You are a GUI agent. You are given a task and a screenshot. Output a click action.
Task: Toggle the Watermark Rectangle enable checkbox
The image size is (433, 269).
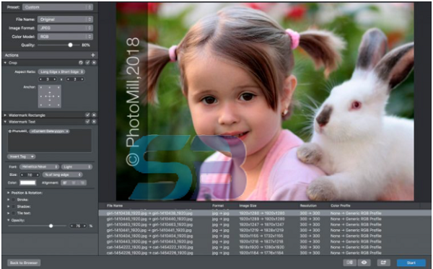(87, 115)
